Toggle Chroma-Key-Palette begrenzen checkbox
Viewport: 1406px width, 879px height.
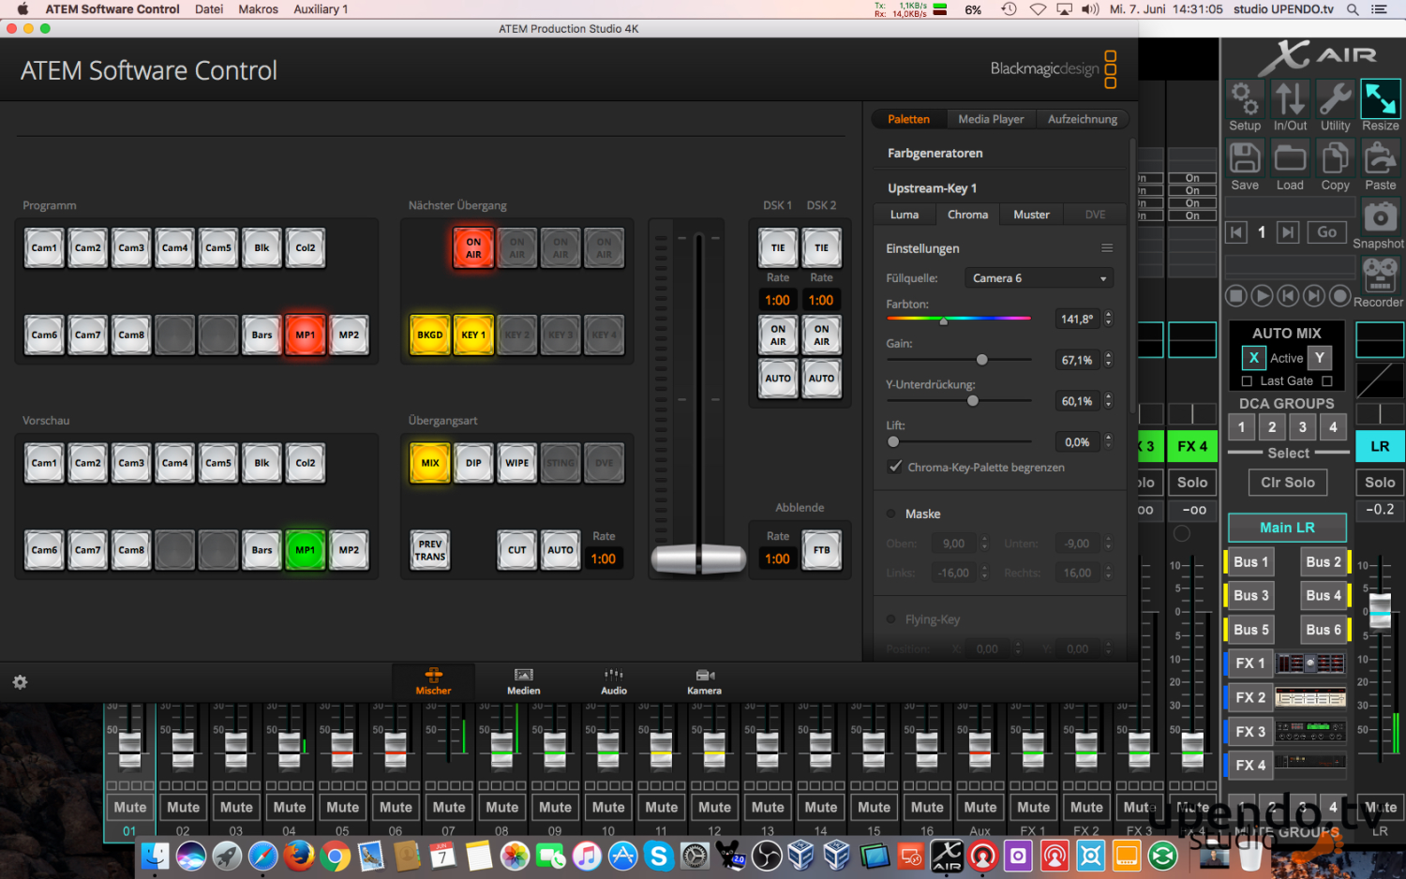pyautogui.click(x=896, y=467)
